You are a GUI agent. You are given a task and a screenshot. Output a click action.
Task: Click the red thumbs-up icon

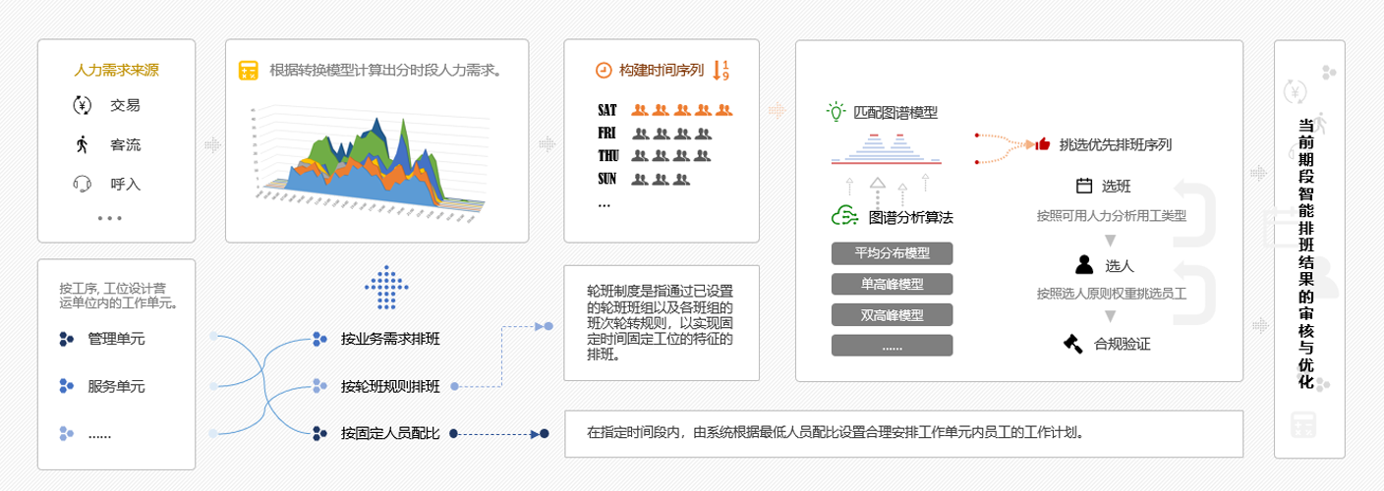(1043, 144)
